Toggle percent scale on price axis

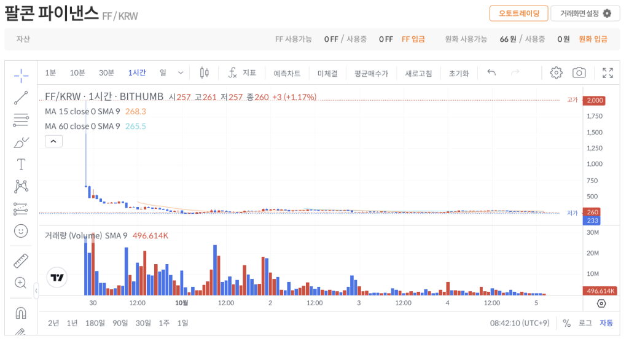566,323
